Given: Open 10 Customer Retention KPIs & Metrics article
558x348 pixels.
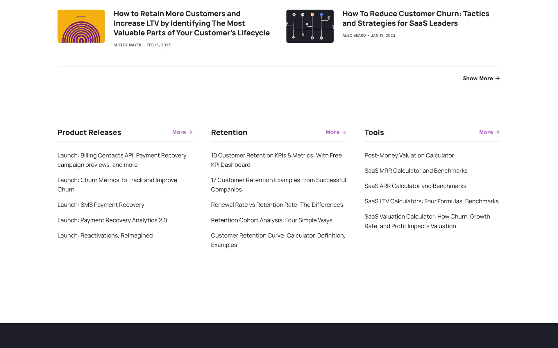Looking at the screenshot, I should (x=276, y=160).
